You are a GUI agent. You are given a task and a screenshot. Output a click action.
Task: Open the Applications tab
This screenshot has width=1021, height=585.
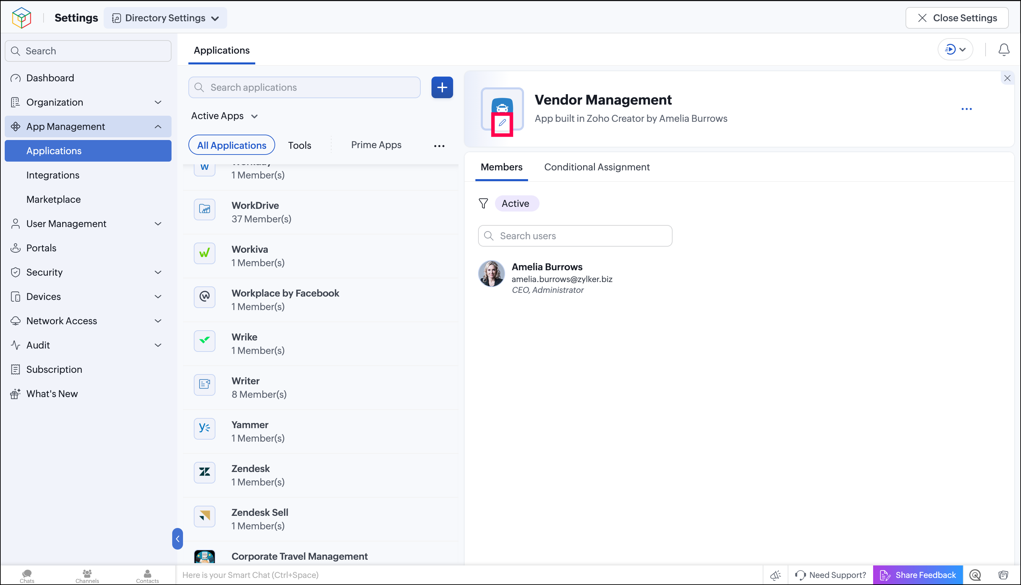coord(221,50)
